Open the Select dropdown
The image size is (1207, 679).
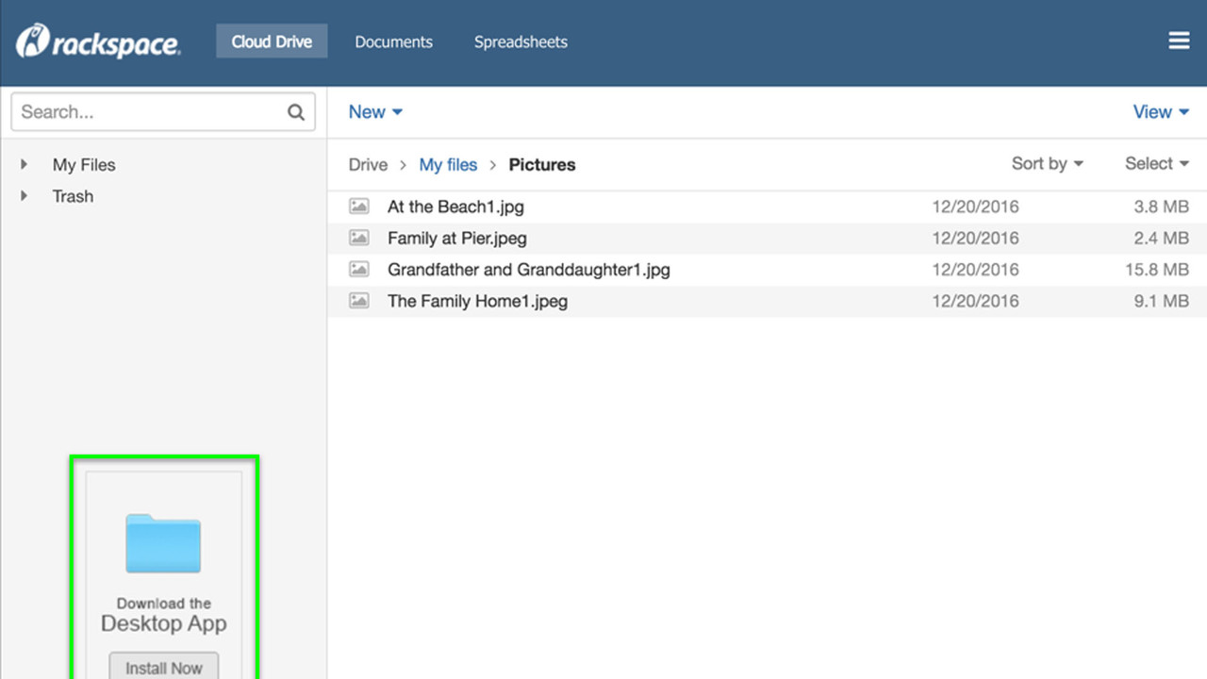point(1156,164)
